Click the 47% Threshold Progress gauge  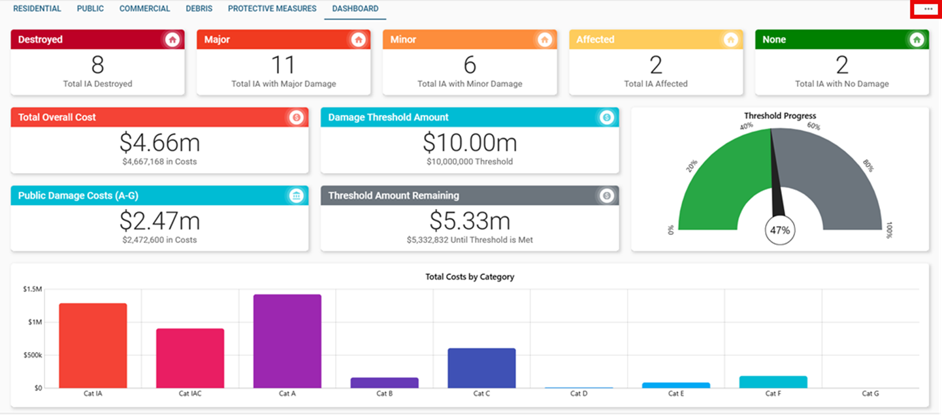tap(779, 230)
